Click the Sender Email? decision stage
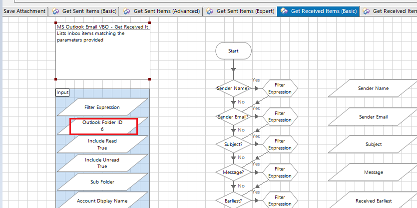The image size is (417, 208). tap(233, 116)
